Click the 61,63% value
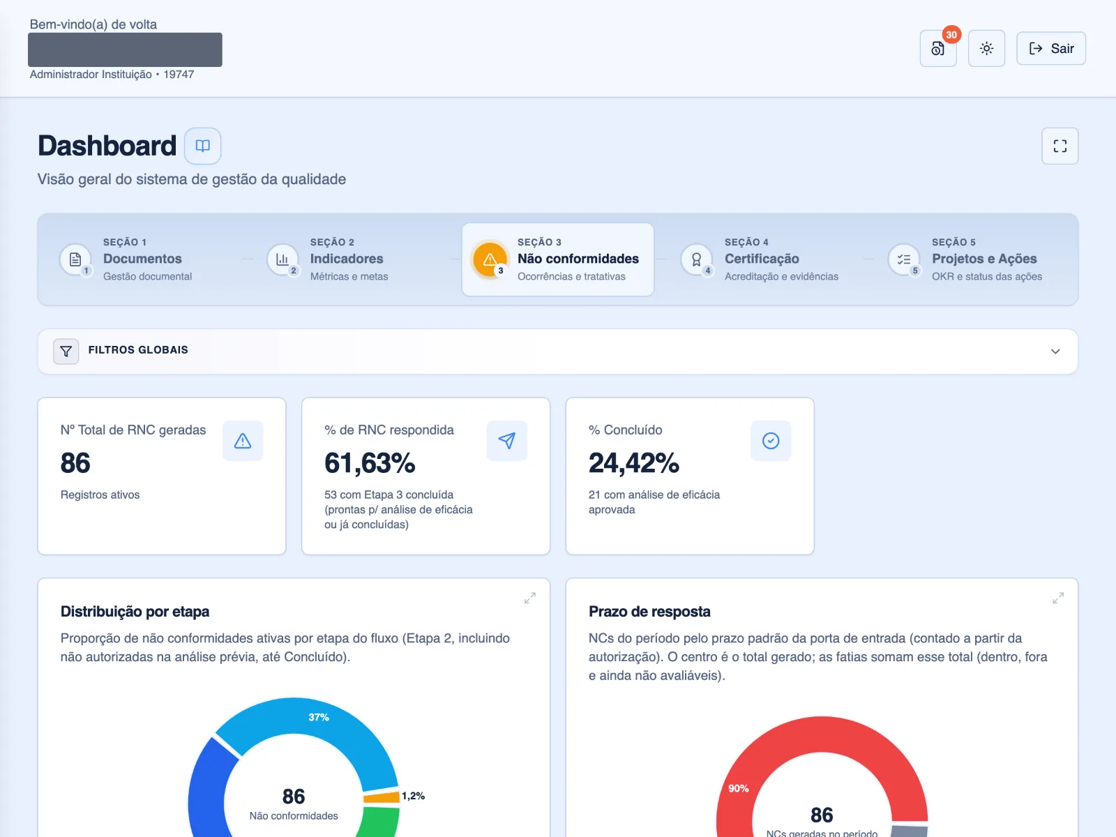1116x837 pixels. pos(370,463)
